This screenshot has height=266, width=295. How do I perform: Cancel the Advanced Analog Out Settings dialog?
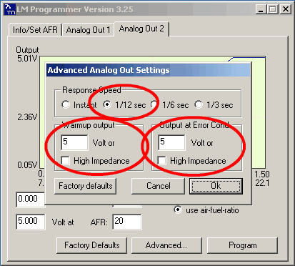[x=159, y=186]
